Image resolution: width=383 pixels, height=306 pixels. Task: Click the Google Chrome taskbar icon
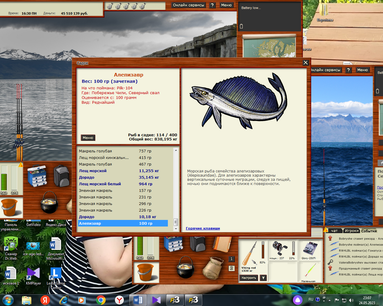click(x=101, y=299)
